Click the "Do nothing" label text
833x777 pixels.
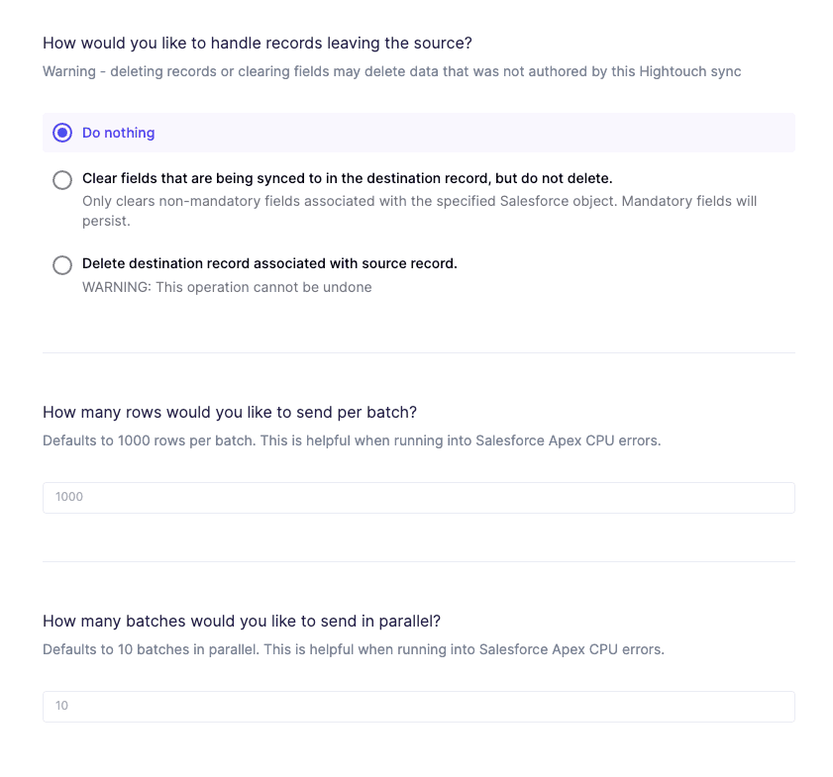(x=119, y=133)
